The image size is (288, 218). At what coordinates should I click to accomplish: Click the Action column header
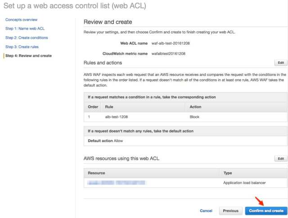click(195, 107)
